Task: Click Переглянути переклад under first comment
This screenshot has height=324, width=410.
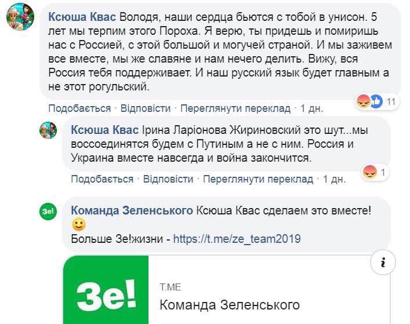Action: click(x=235, y=108)
